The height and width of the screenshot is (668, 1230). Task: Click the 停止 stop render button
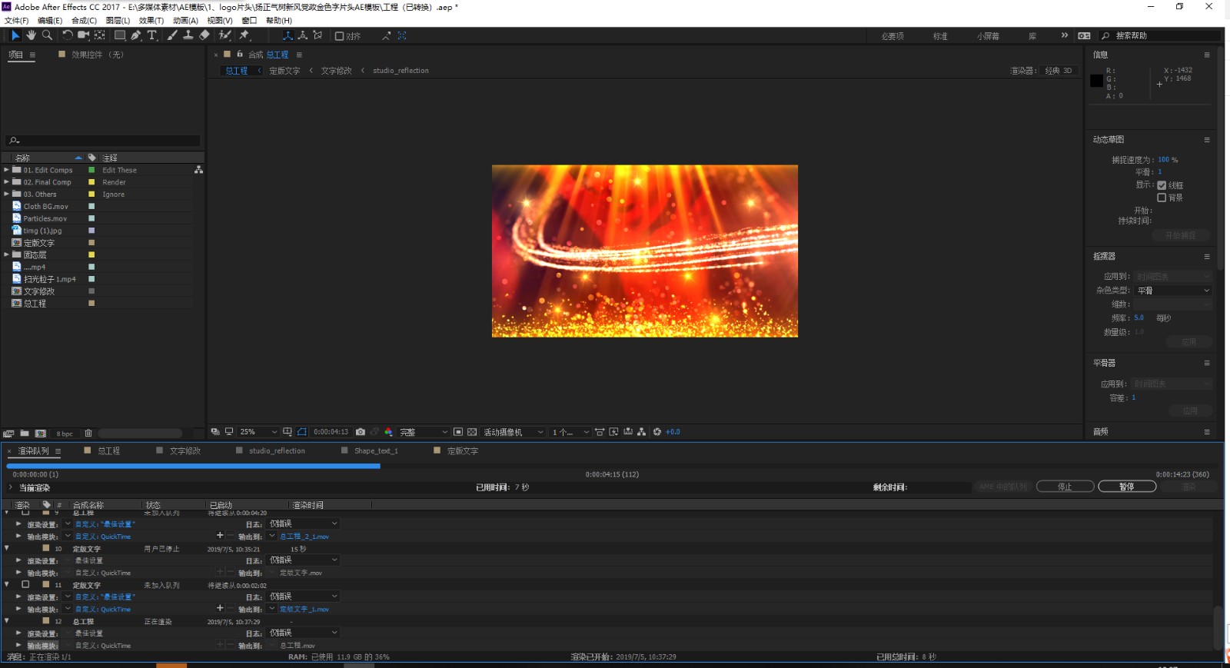[1065, 487]
